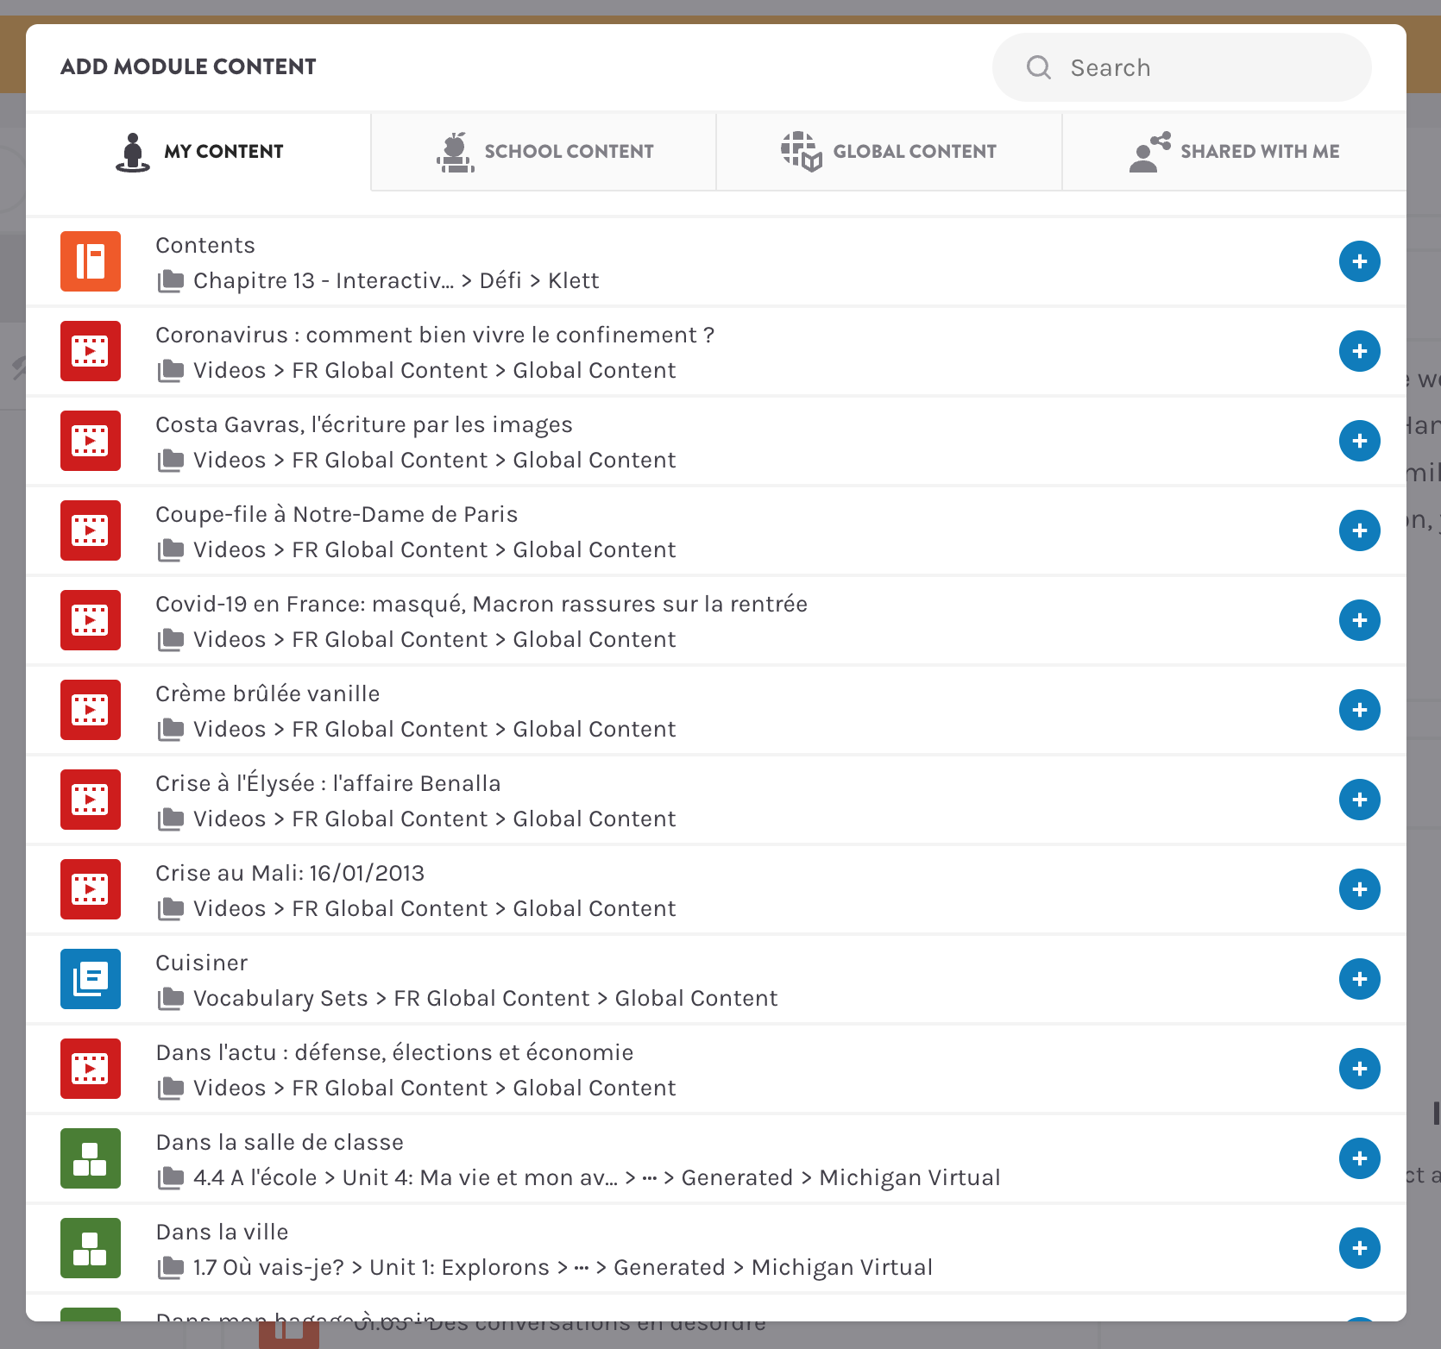Click the blue Cuisiner vocabulary icon
The image size is (1441, 1349).
(x=91, y=979)
